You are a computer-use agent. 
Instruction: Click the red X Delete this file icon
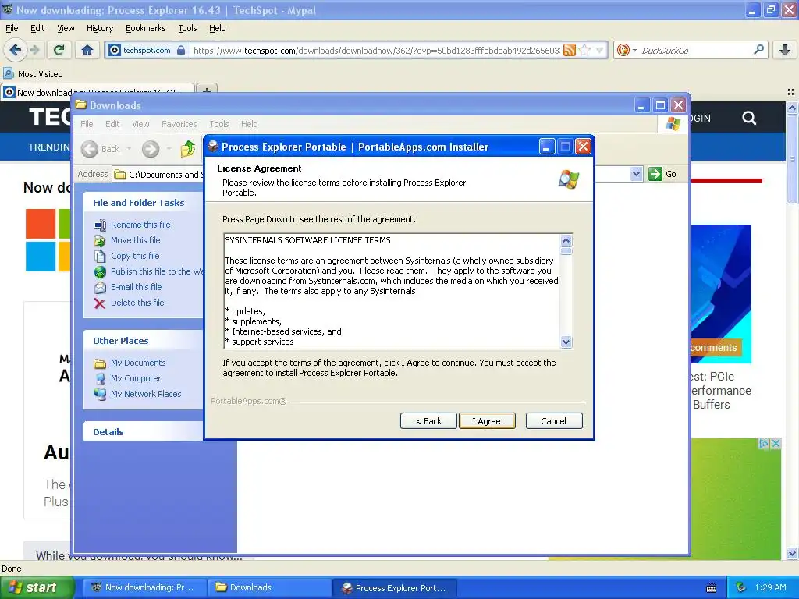[x=100, y=303]
